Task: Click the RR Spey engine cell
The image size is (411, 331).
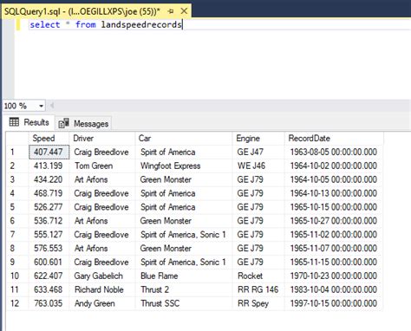Action: (258, 303)
